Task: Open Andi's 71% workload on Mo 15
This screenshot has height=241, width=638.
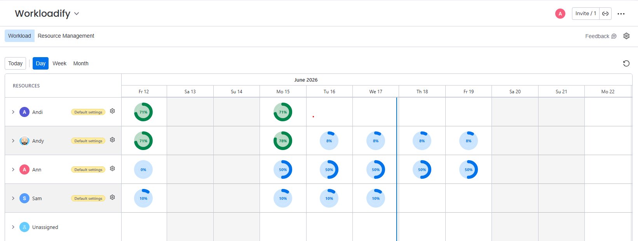Action: [283, 112]
